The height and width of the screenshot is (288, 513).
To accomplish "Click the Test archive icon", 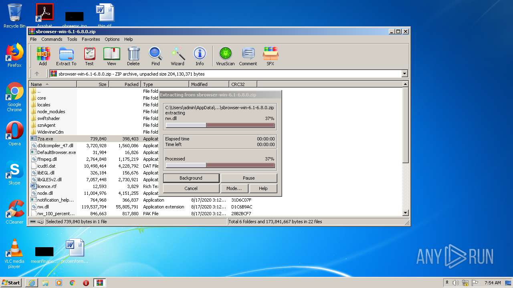I will 89,56.
